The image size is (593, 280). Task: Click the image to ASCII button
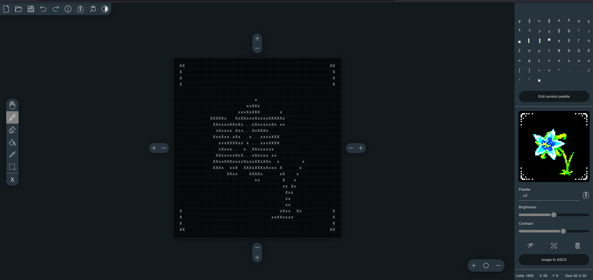click(554, 260)
